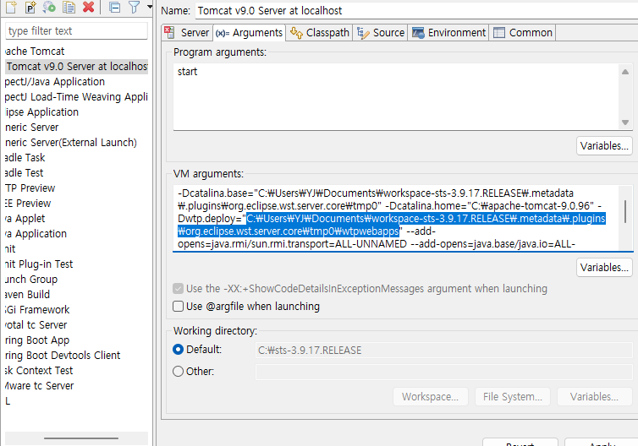Select Generic Server item
Viewport: 638px width, 446px height.
click(x=32, y=128)
